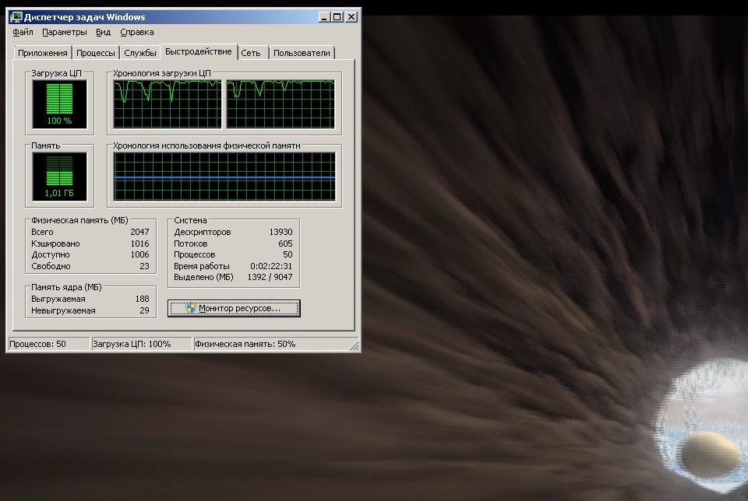Open the Справка menu
This screenshot has height=501, width=748.
point(137,32)
